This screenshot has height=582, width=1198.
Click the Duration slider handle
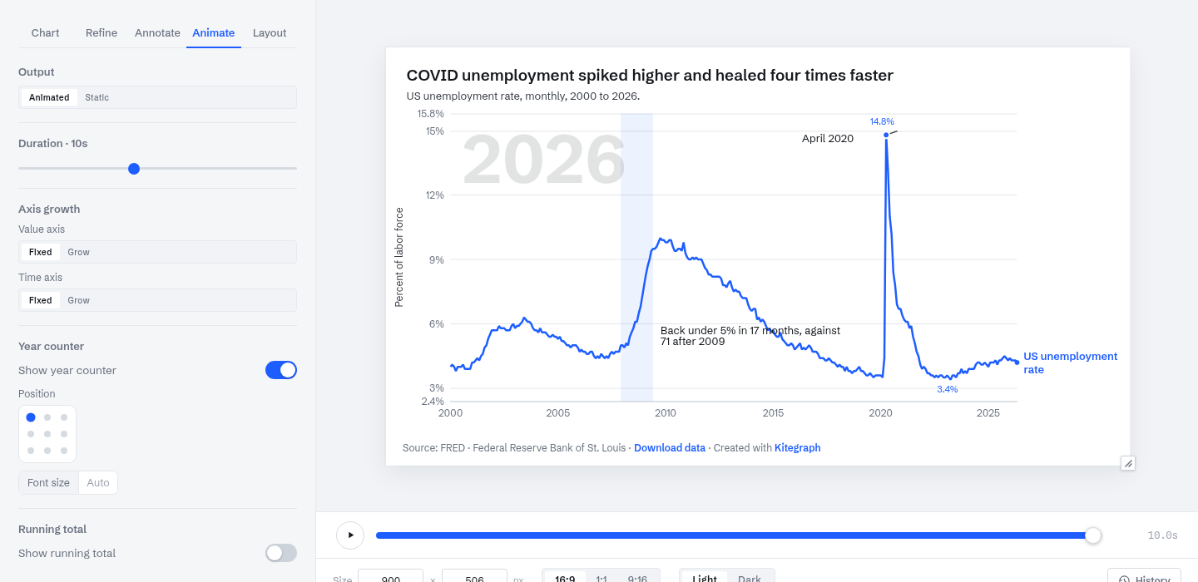pos(134,169)
